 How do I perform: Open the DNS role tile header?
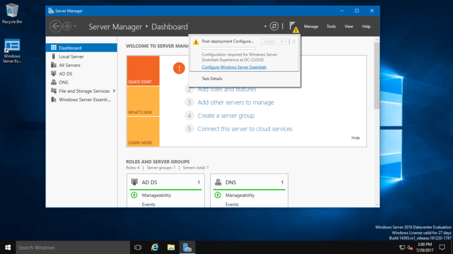coord(249,182)
